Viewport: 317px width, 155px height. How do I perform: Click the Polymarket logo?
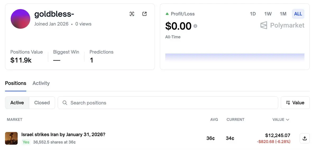pyautogui.click(x=282, y=25)
